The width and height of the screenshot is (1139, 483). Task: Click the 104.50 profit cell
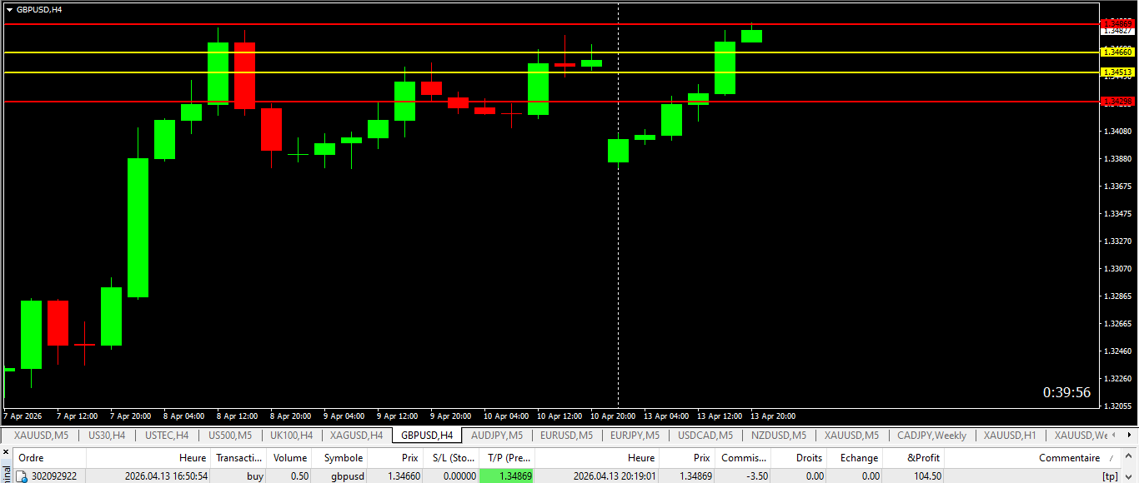pyautogui.click(x=927, y=476)
